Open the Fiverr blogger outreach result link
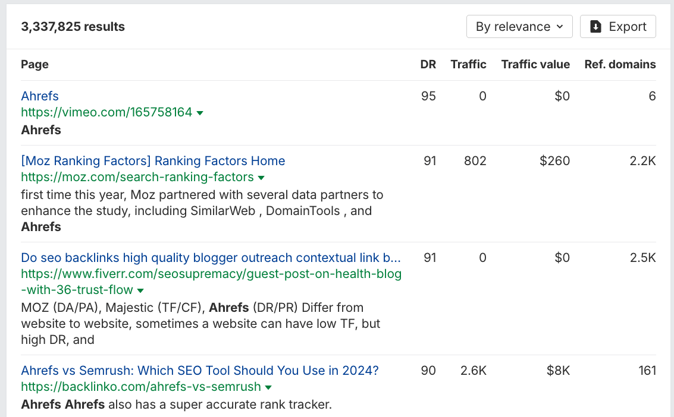 (x=211, y=257)
